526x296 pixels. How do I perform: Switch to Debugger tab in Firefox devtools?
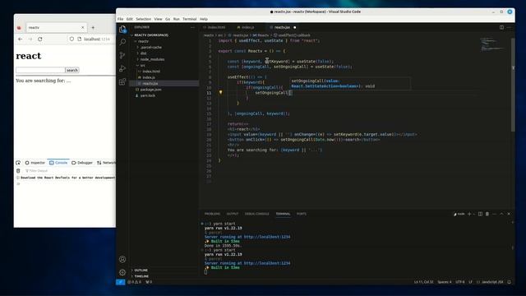click(82, 163)
